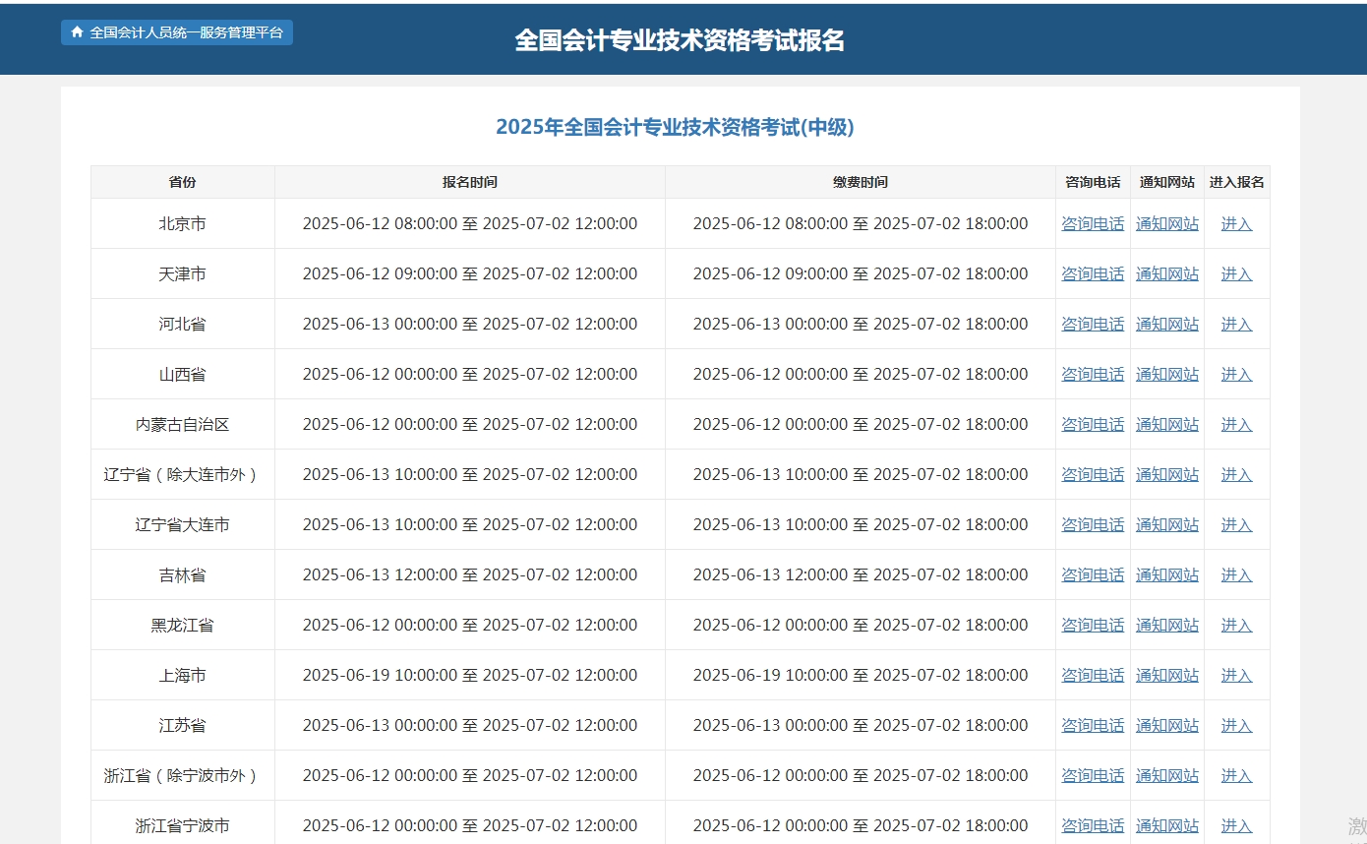Viewport: 1367px width, 844px height.
Task: Click the 报名时间 column header
Action: pyautogui.click(x=469, y=182)
